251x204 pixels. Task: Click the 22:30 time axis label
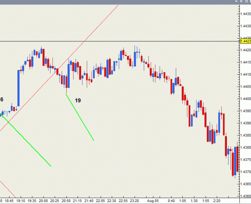pyautogui.click(x=112, y=201)
